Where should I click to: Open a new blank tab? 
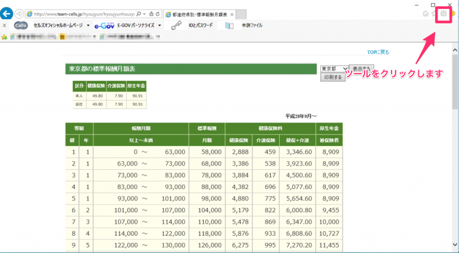coord(241,14)
